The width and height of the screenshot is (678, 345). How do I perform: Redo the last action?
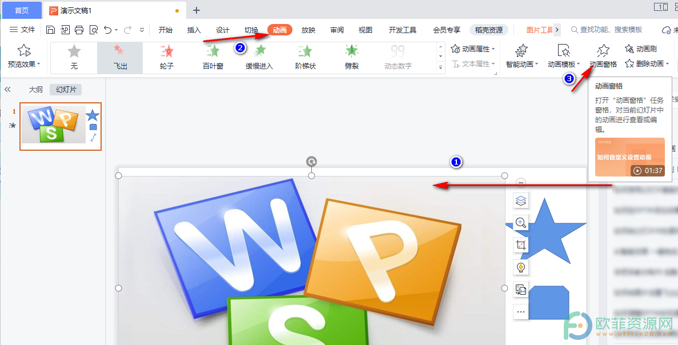(x=127, y=30)
